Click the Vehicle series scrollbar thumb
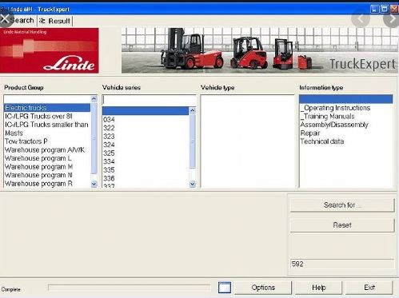This screenshot has width=399, height=298. [192, 141]
